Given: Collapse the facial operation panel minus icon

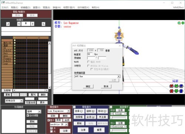Looking at the screenshot, I should click(x=111, y=107).
